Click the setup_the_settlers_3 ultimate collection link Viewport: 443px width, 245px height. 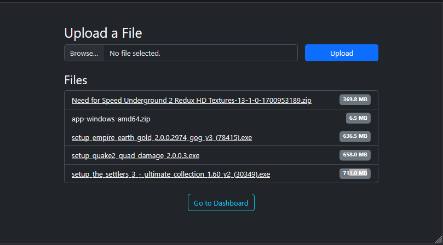(x=170, y=174)
